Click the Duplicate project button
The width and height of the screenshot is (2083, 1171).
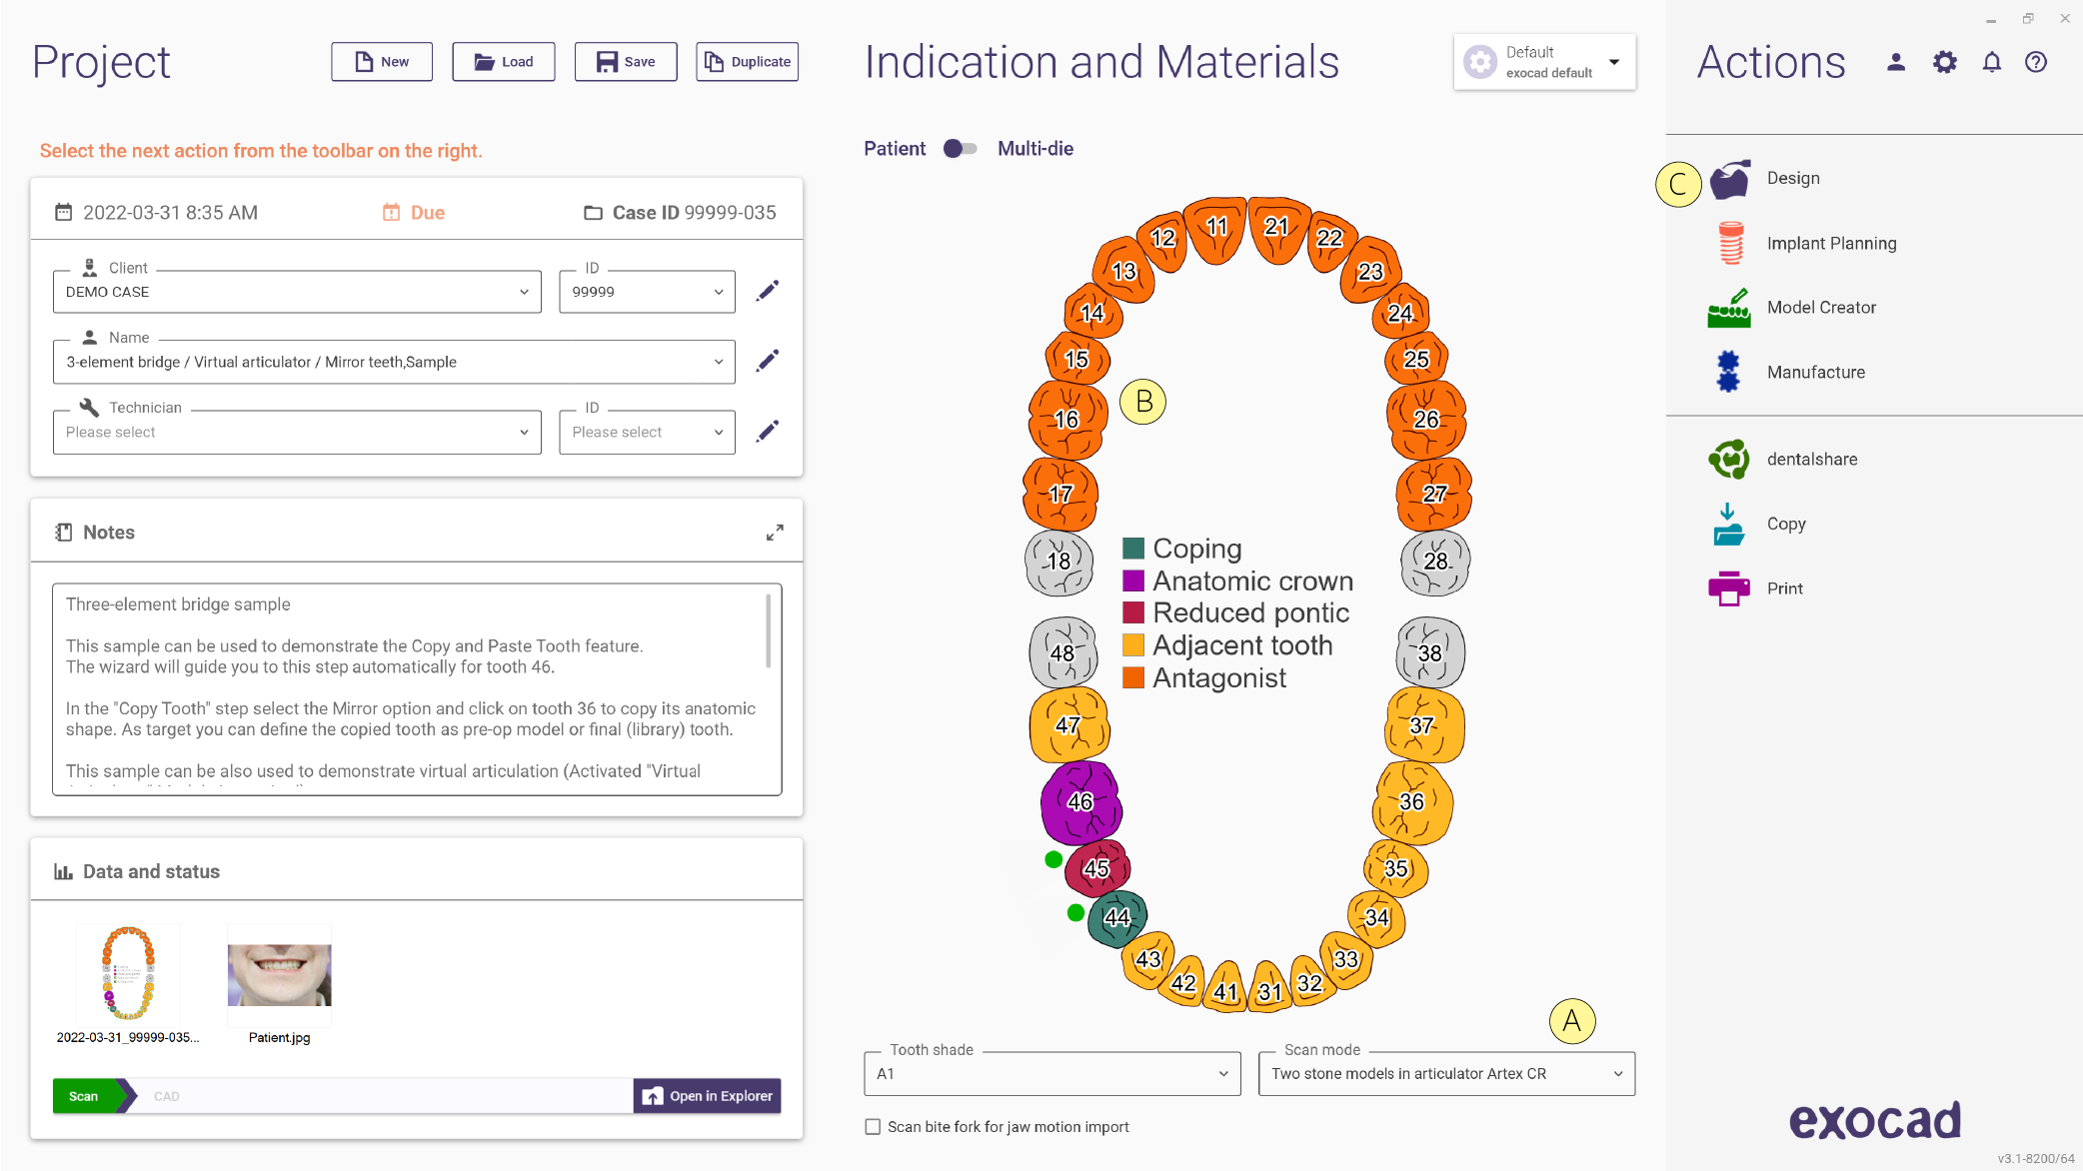748,62
